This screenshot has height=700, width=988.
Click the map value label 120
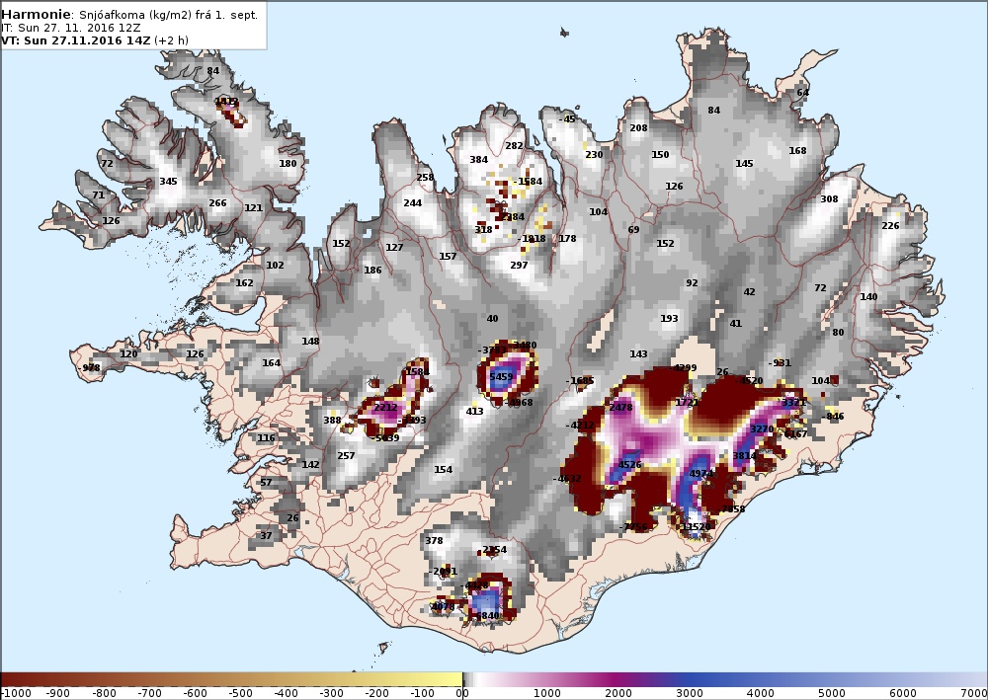[x=128, y=353]
